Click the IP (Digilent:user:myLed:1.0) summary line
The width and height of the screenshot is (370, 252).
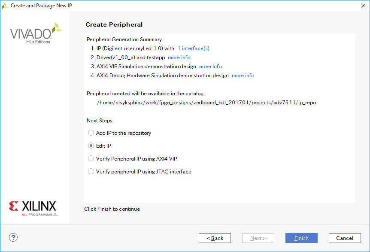pyautogui.click(x=133, y=49)
